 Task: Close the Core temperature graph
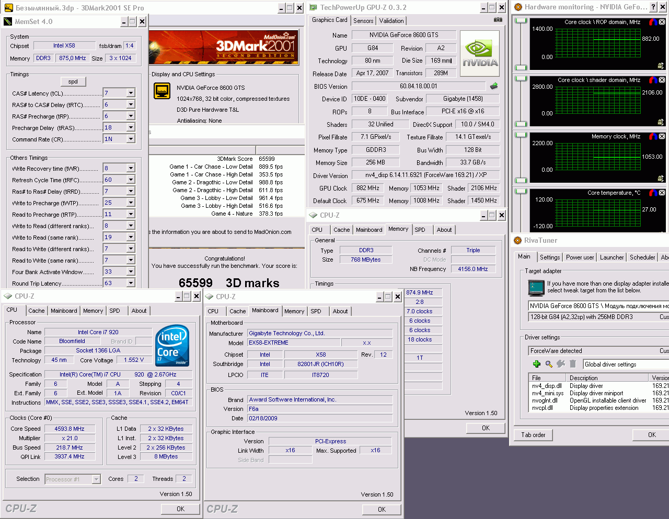pos(662,193)
